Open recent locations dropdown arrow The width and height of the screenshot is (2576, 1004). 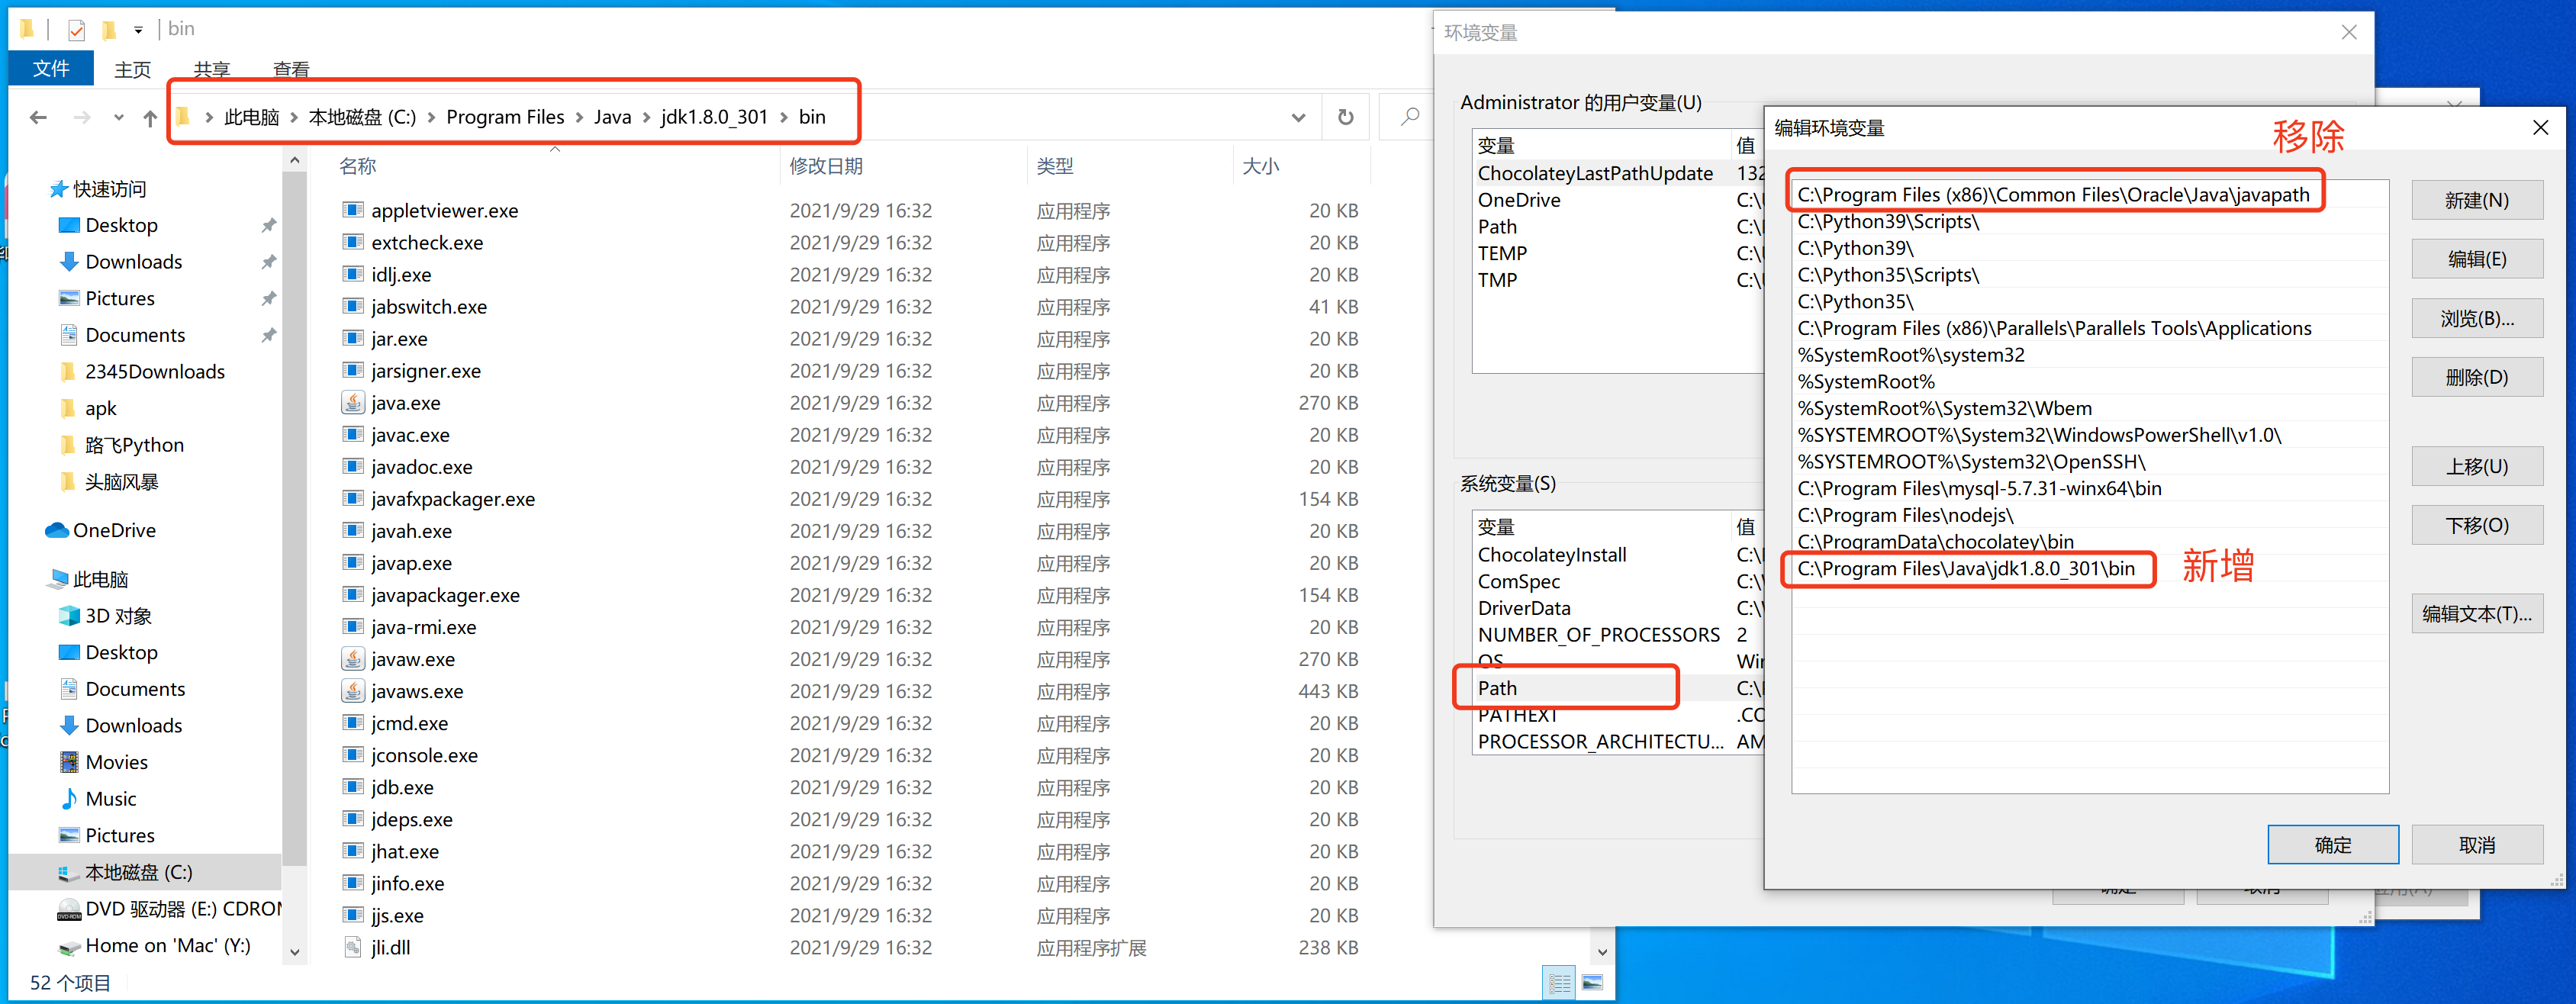(x=119, y=118)
